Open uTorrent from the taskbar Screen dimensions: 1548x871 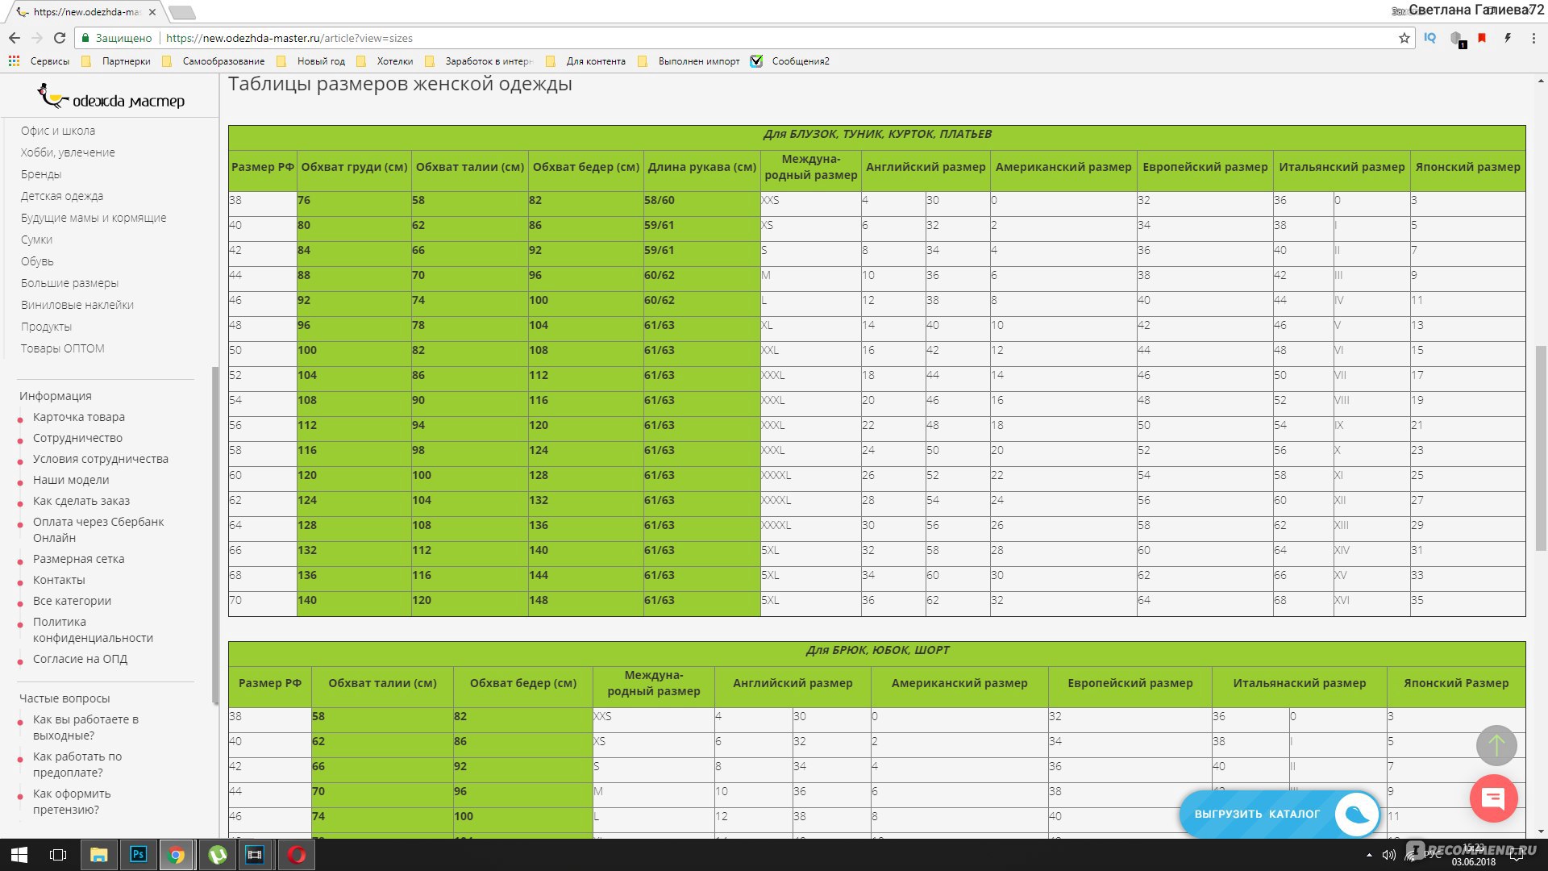[217, 855]
